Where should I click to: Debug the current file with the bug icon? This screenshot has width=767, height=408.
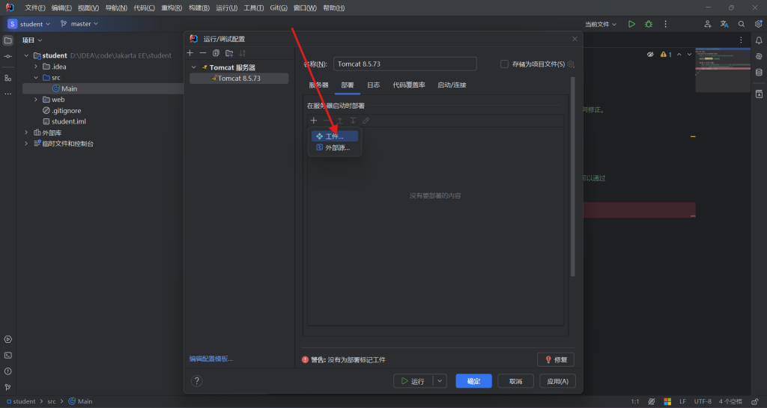(649, 24)
